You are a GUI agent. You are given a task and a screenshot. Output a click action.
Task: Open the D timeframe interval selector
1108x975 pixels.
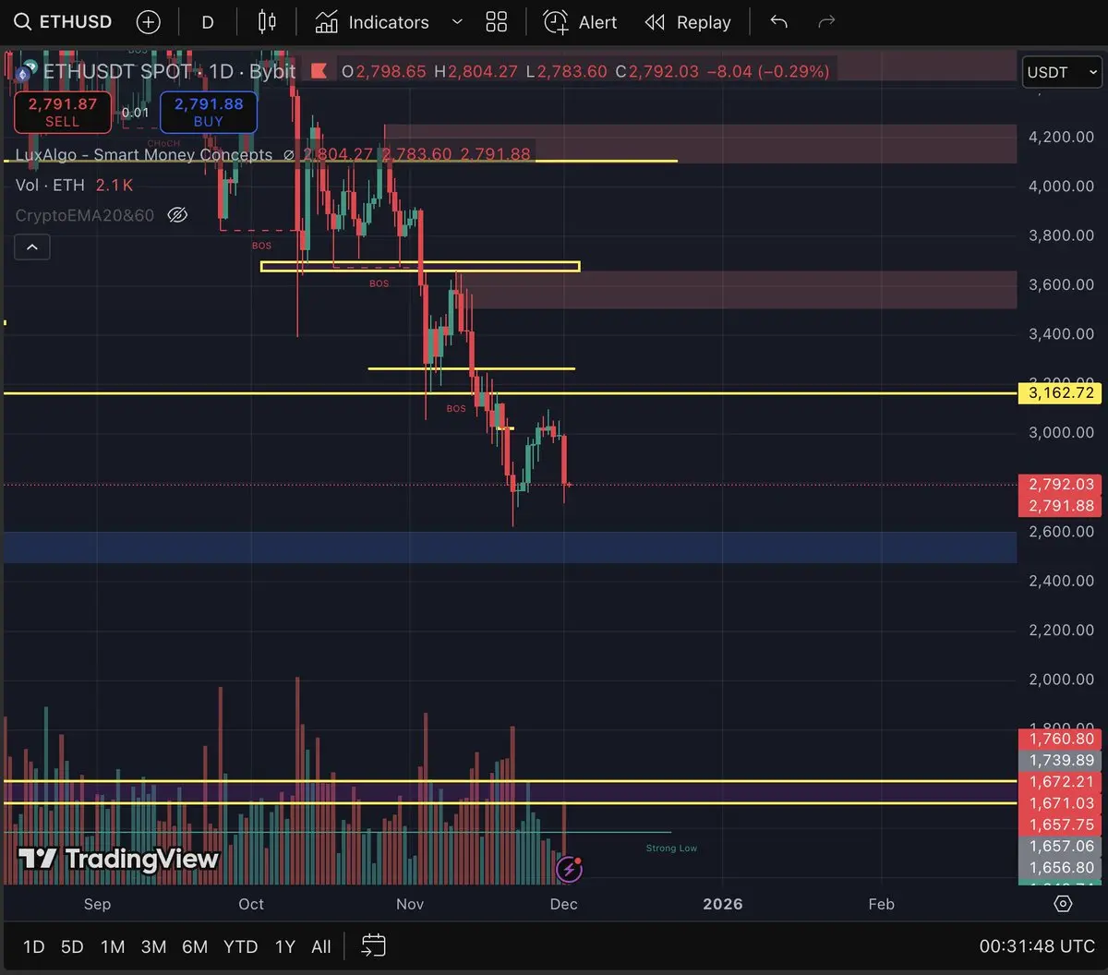[208, 22]
